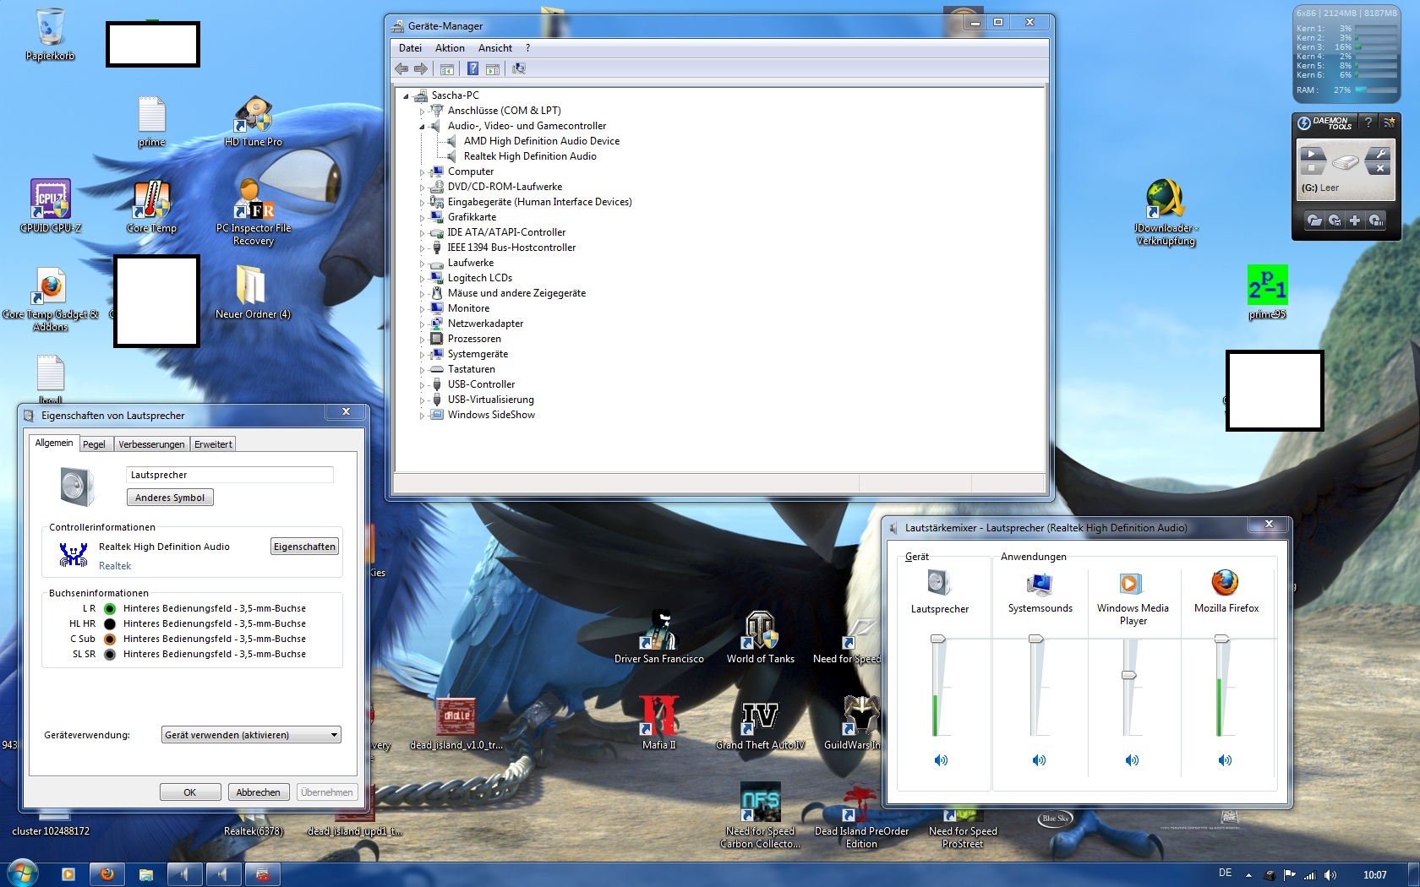Select Mafia II desktop shortcut
Image resolution: width=1420 pixels, height=887 pixels.
(x=659, y=723)
